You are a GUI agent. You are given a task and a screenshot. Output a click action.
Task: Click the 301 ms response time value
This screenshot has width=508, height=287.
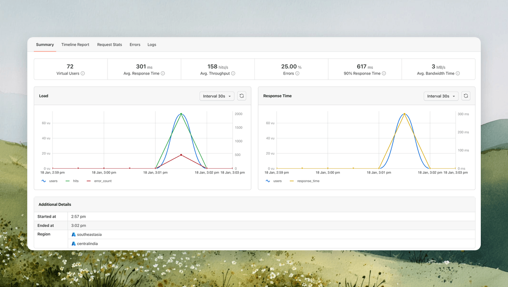(x=144, y=66)
